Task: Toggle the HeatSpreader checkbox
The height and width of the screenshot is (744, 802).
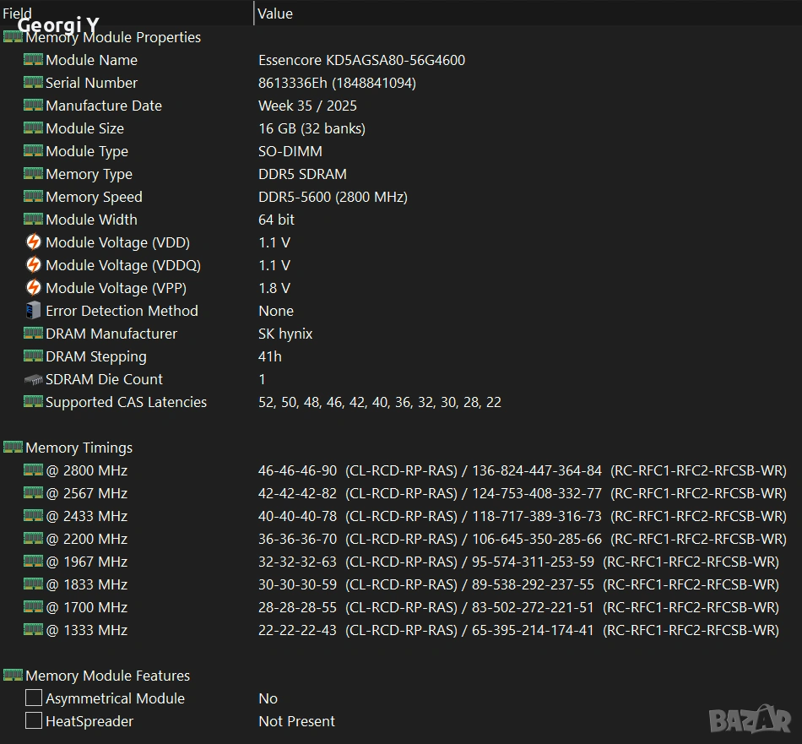Action: [33, 721]
